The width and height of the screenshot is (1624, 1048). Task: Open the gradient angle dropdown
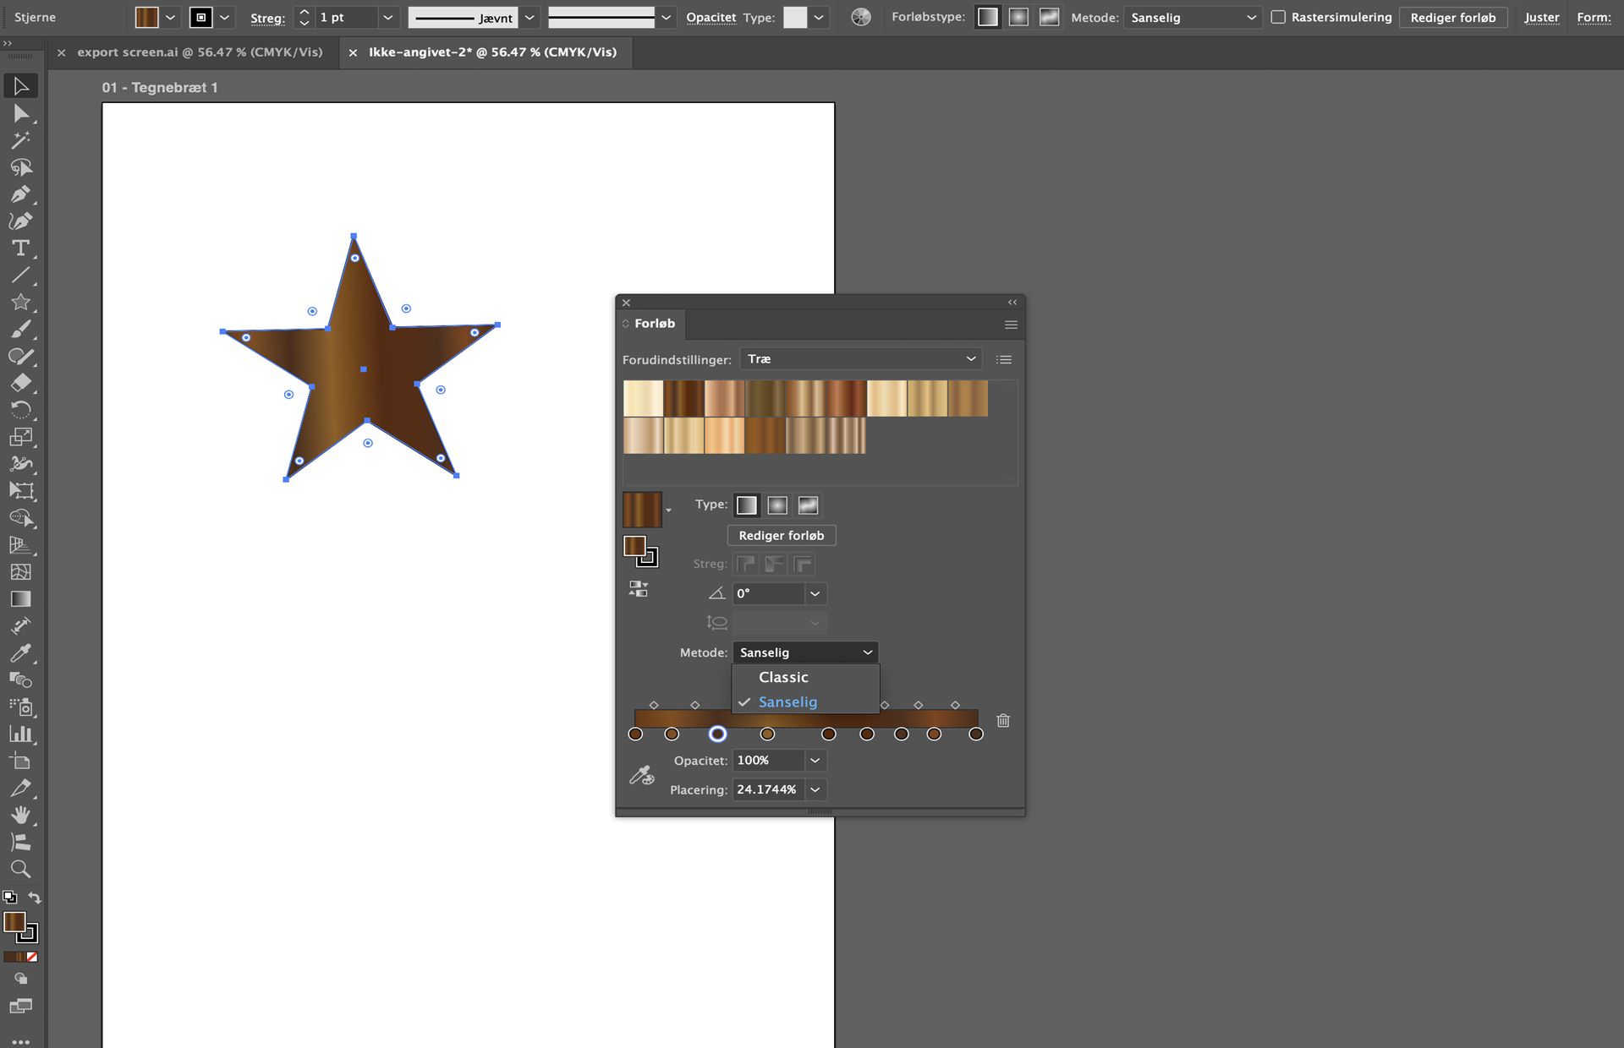[x=815, y=593]
